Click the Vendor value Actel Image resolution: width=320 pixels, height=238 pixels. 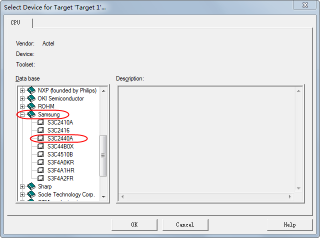point(48,43)
